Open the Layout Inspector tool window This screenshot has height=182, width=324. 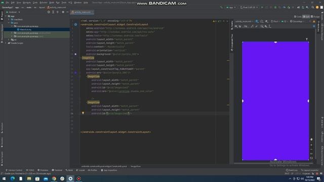309,170
